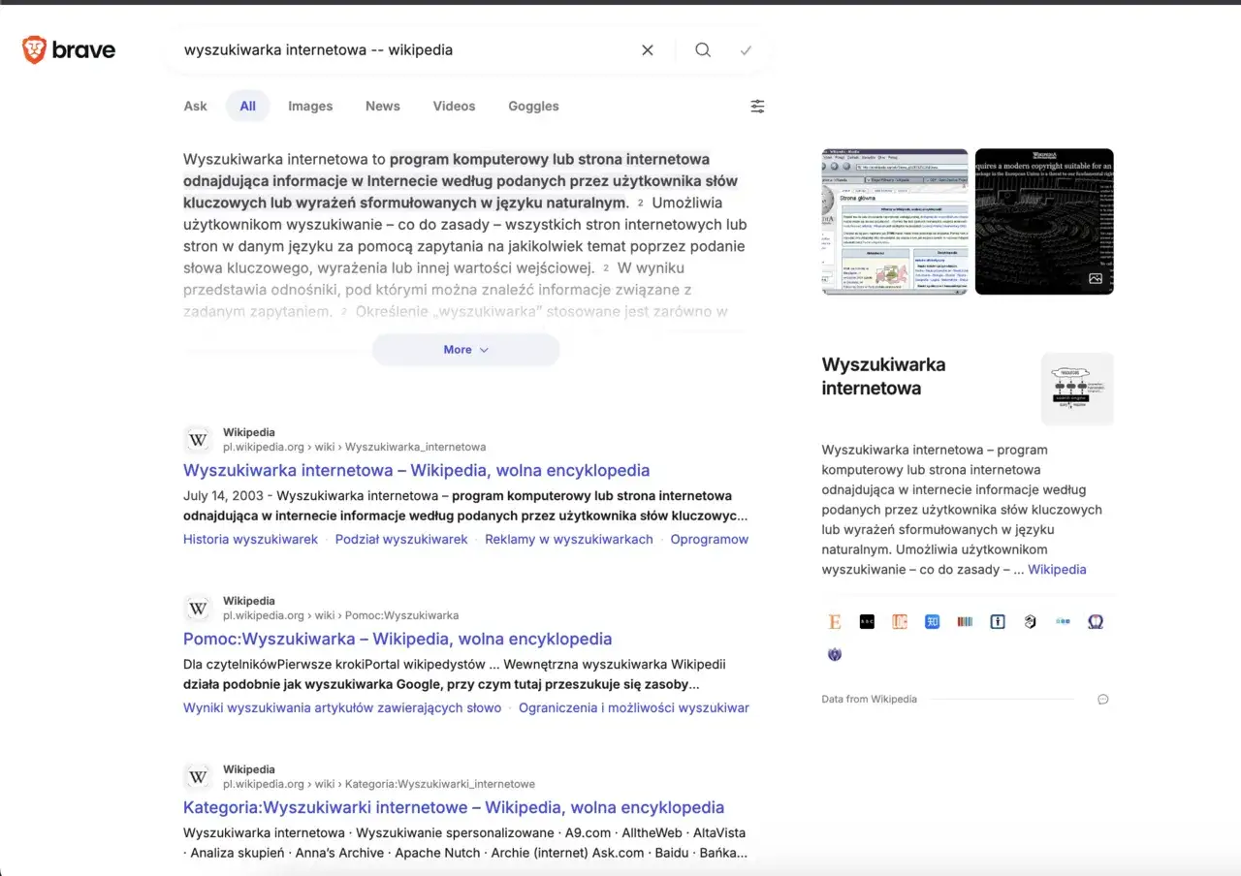Switch to the Images tab

click(310, 107)
